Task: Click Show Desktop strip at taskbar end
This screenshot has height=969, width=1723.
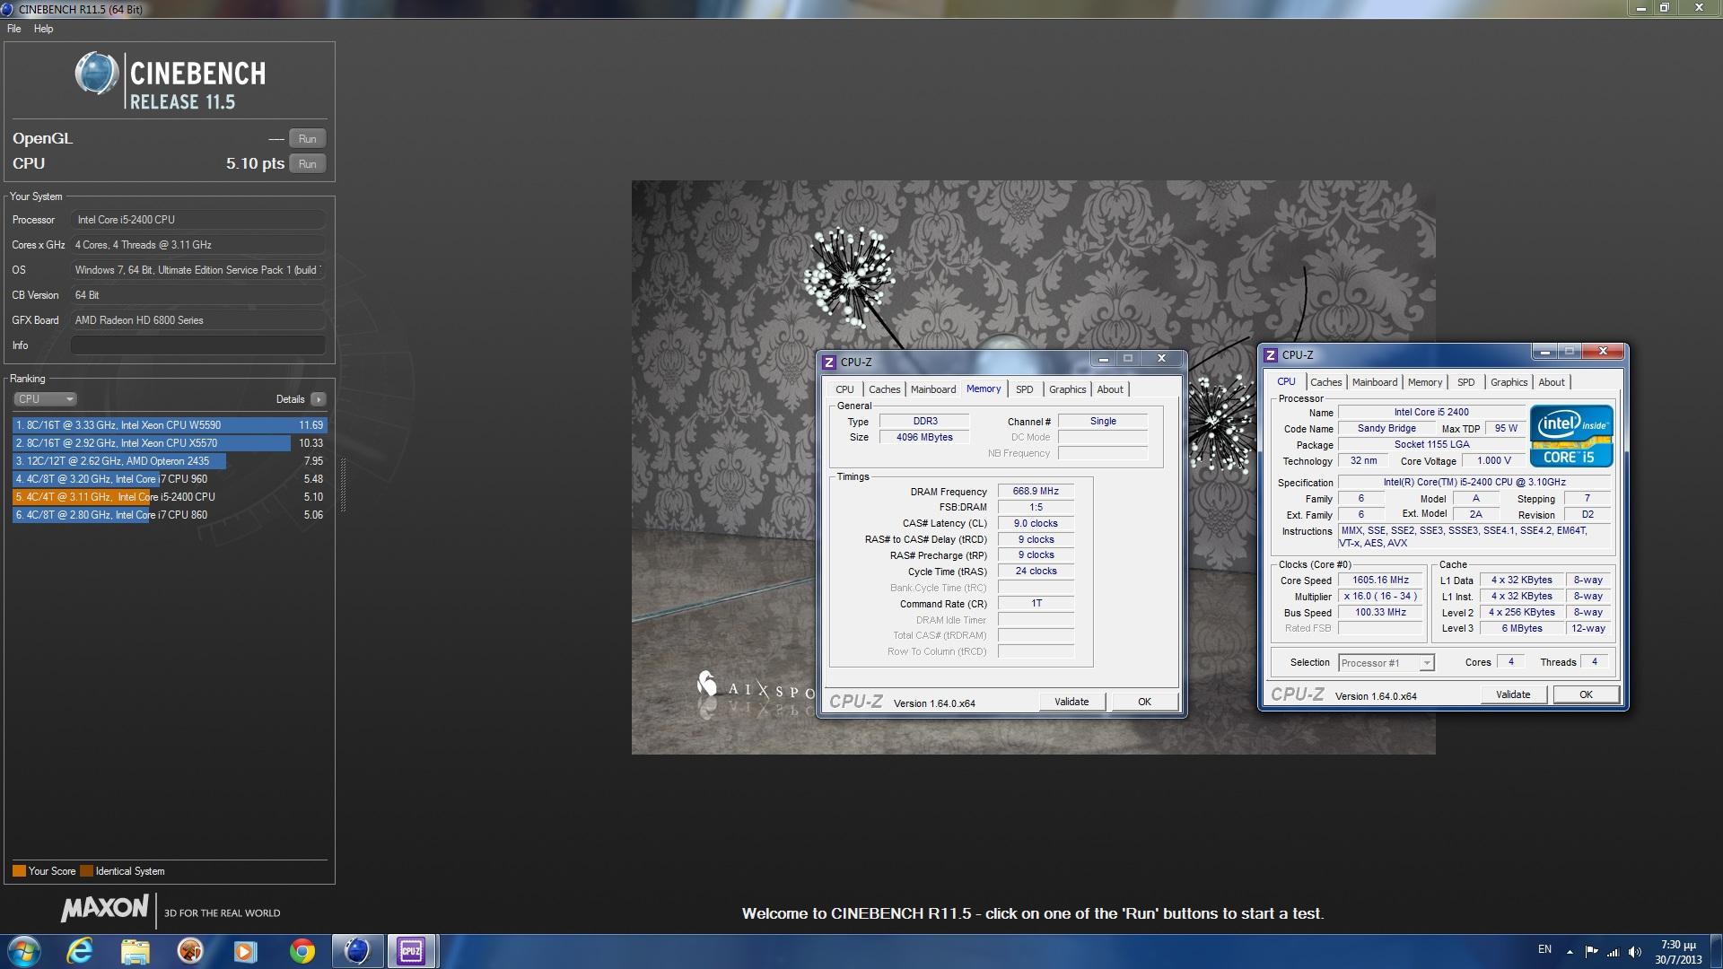Action: (1716, 951)
